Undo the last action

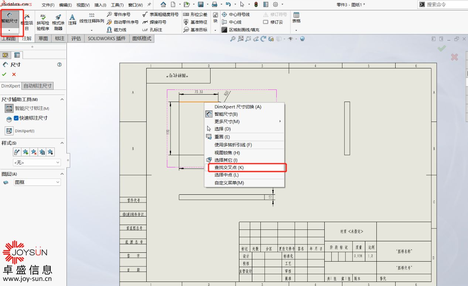228,4
